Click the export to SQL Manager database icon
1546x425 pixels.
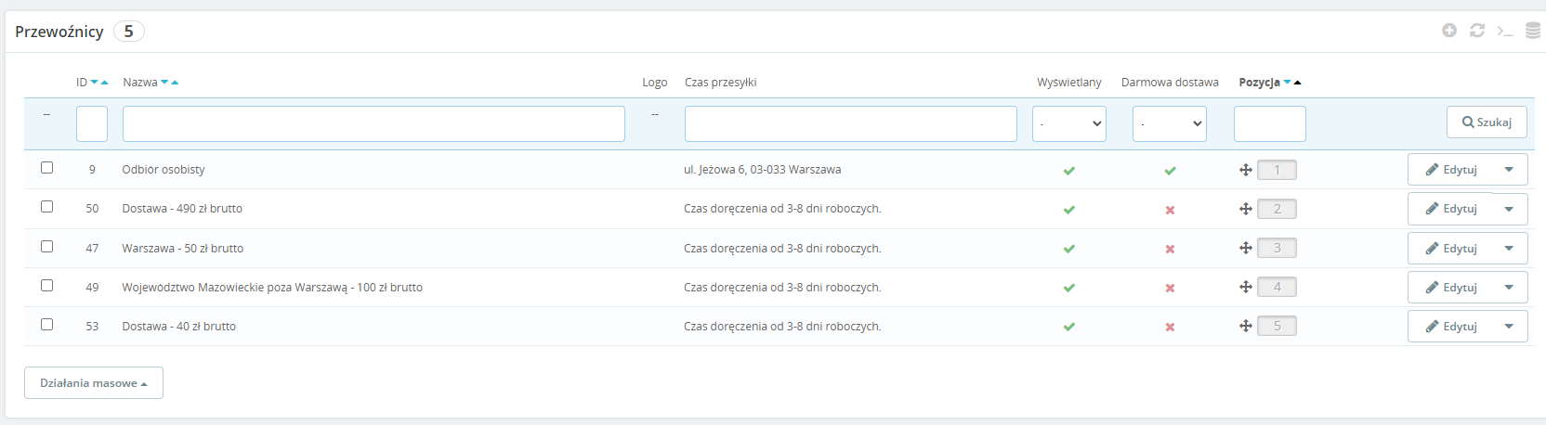pos(1533,31)
